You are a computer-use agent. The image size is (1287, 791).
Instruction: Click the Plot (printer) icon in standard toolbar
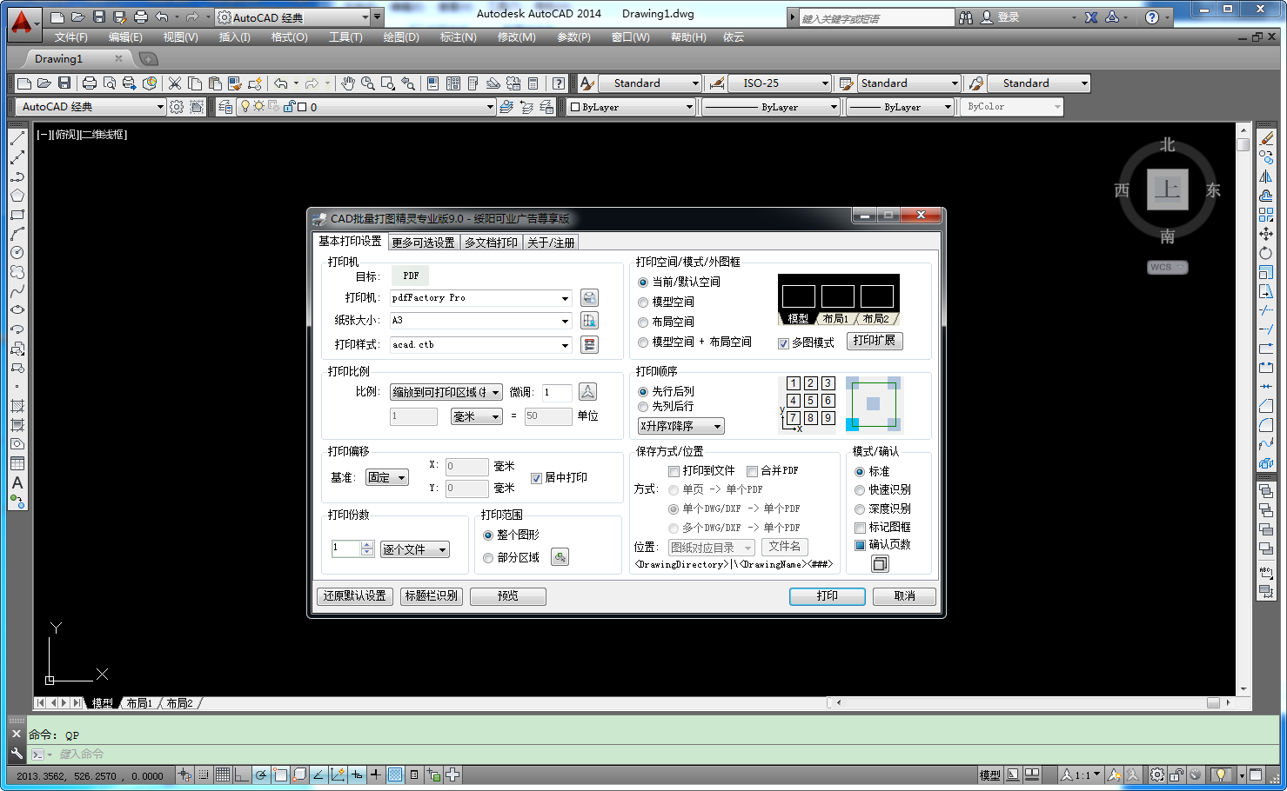pos(90,83)
